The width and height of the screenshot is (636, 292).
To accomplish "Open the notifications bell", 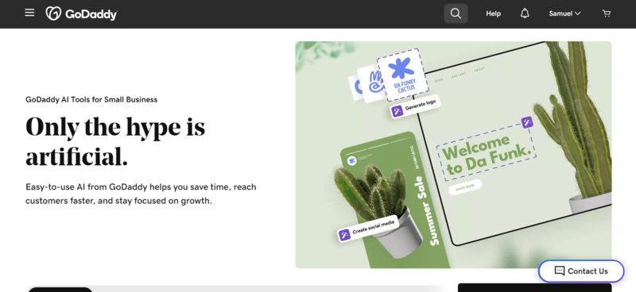I will click(x=525, y=13).
